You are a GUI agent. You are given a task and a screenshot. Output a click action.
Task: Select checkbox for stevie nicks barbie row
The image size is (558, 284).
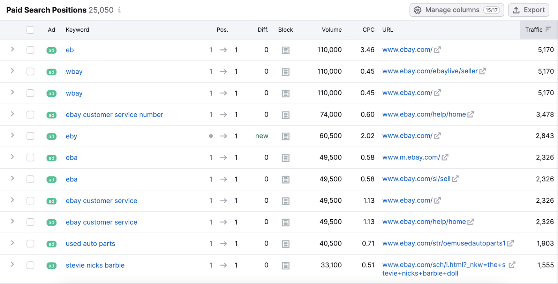[x=30, y=265]
